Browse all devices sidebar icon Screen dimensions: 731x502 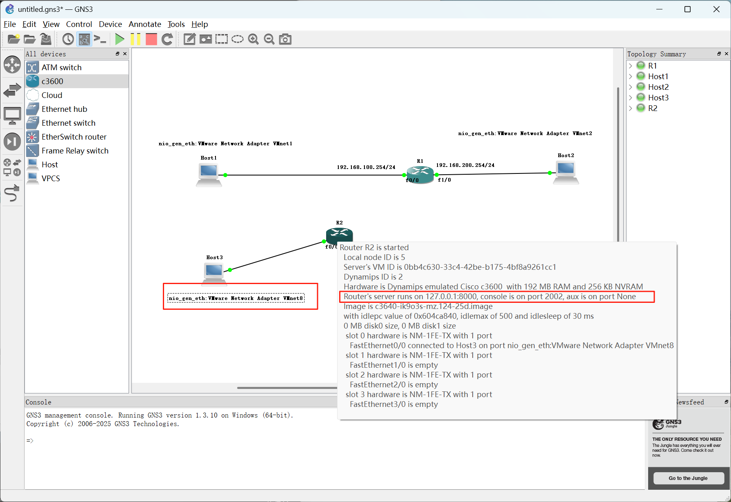tap(12, 167)
